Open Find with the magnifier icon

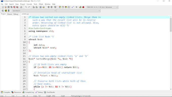click(34, 7)
